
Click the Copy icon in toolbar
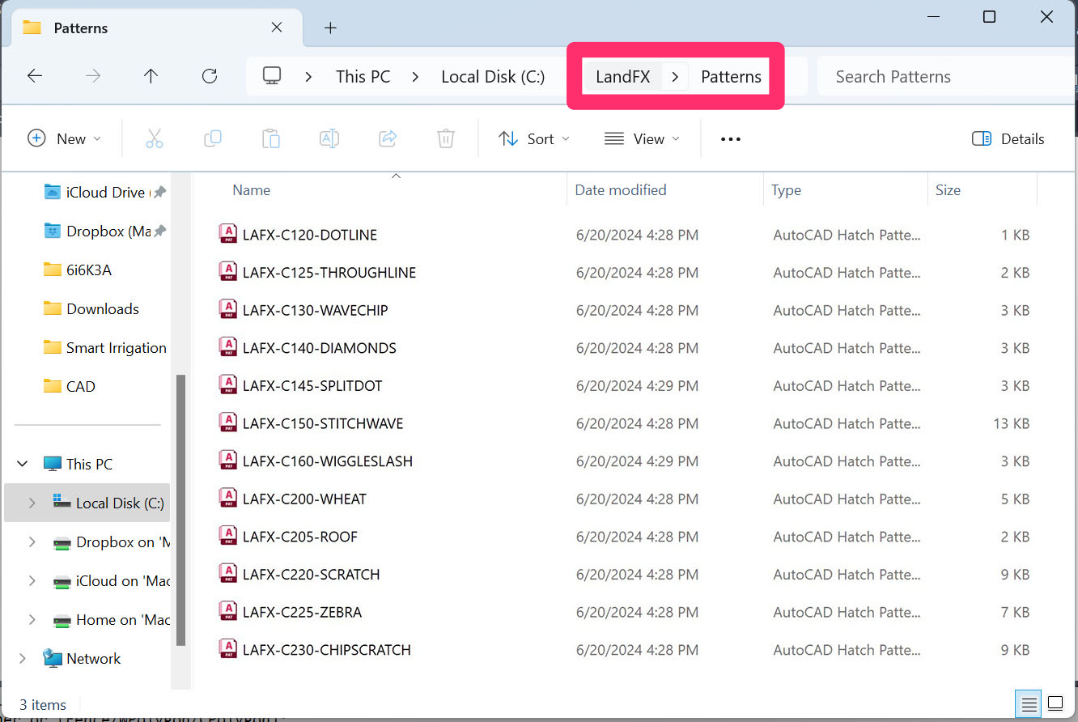[213, 138]
